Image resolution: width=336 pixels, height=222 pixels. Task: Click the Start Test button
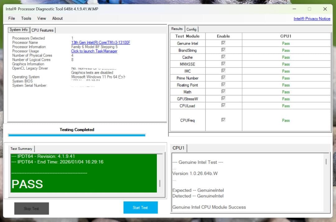pos(140,207)
